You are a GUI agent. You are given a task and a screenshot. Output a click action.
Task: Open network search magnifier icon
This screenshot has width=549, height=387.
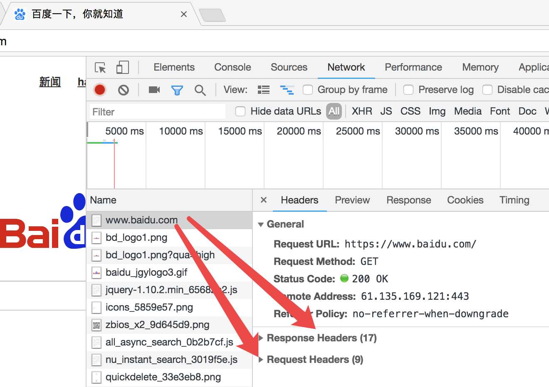tap(200, 90)
